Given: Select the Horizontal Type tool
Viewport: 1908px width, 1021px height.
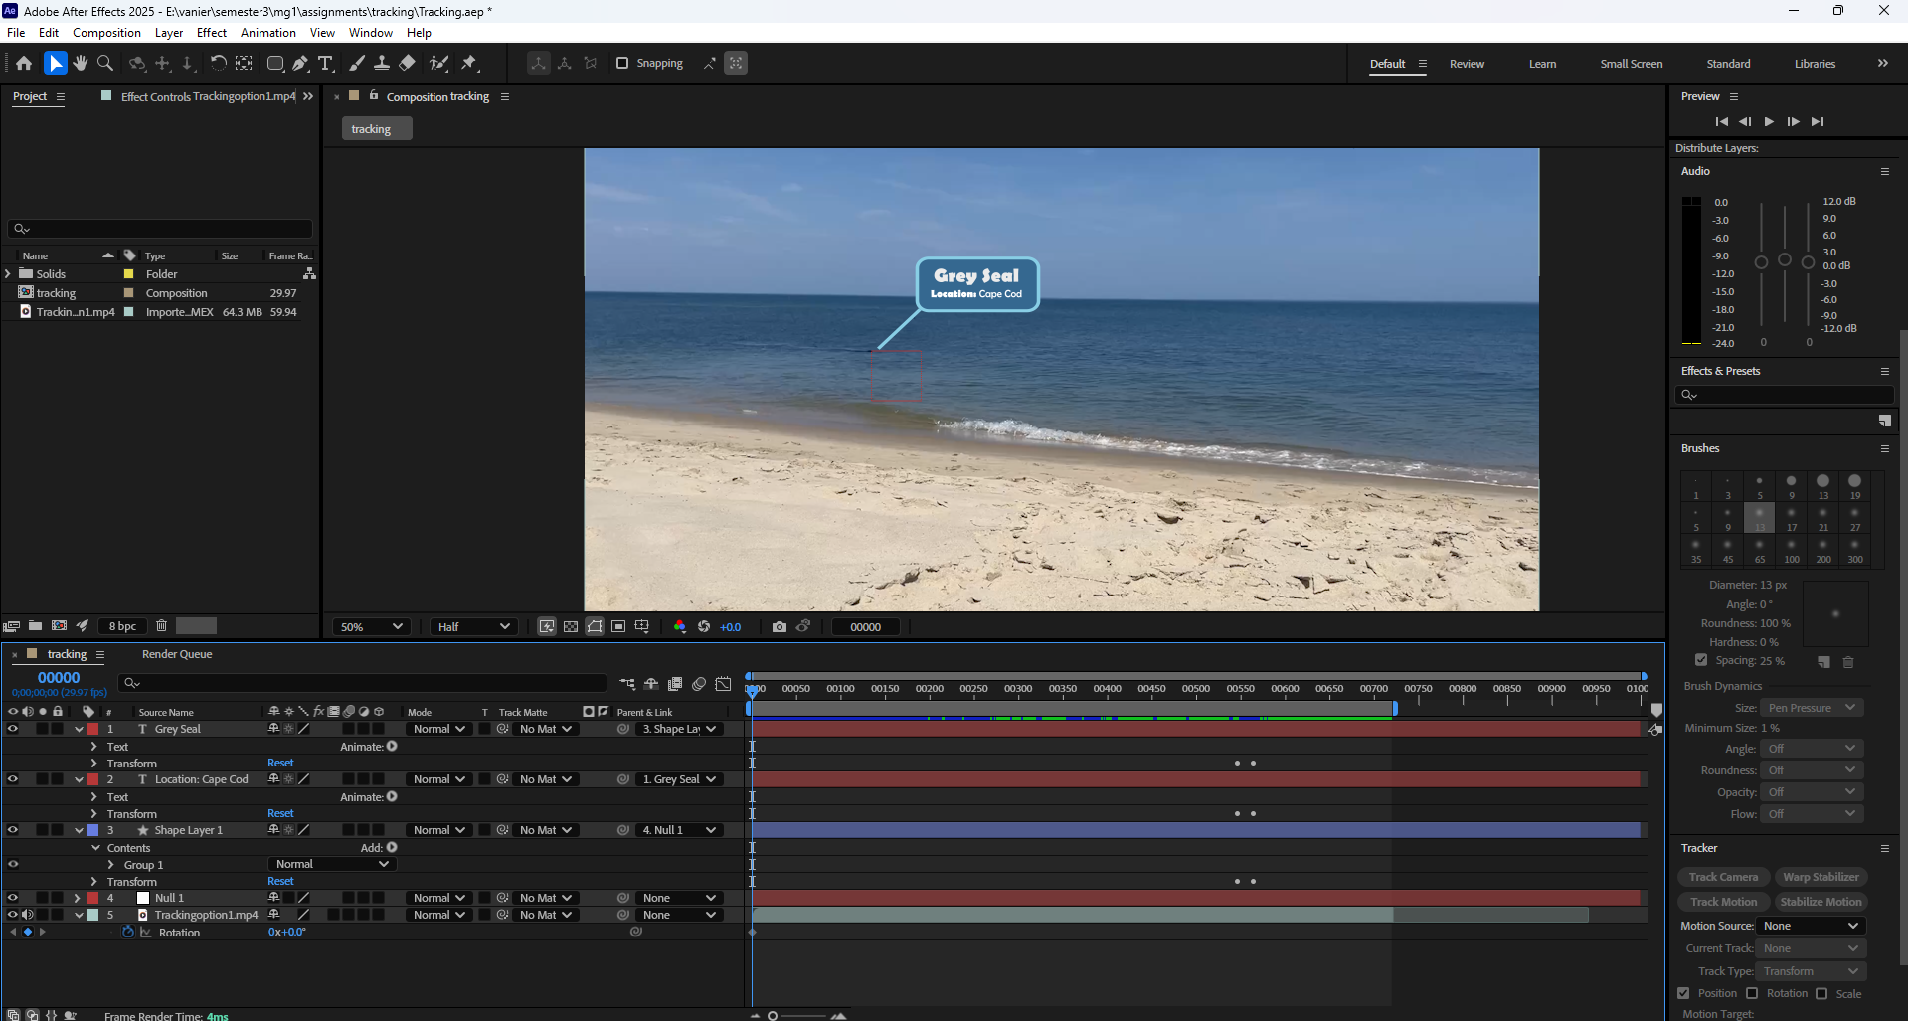Looking at the screenshot, I should click(325, 63).
